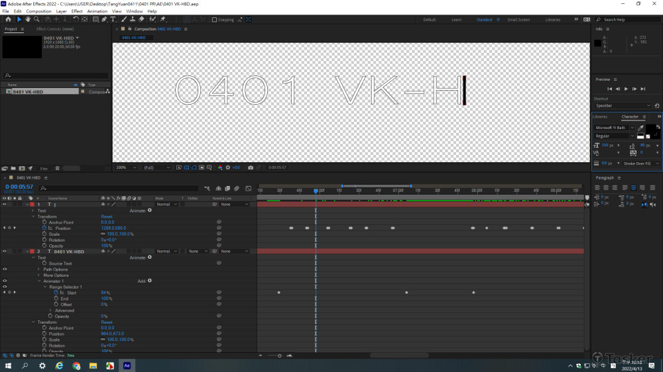The image size is (663, 372).
Task: Open the Stroke Over Fill dropdown
Action: (x=640, y=163)
